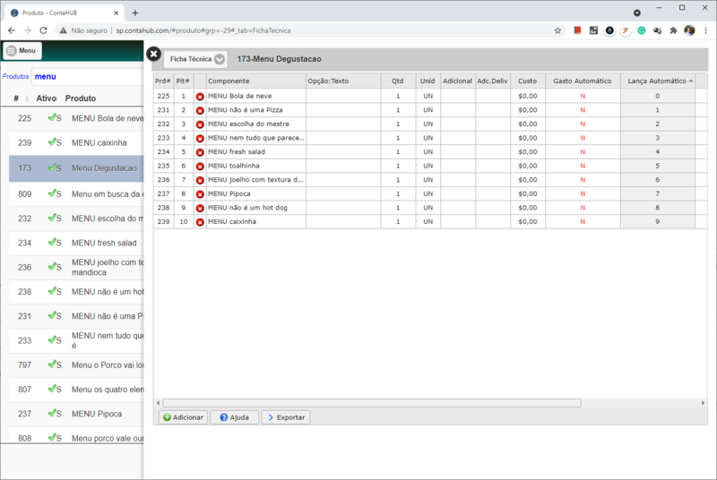The image size is (717, 480).
Task: Click the Adicionar button
Action: click(184, 417)
